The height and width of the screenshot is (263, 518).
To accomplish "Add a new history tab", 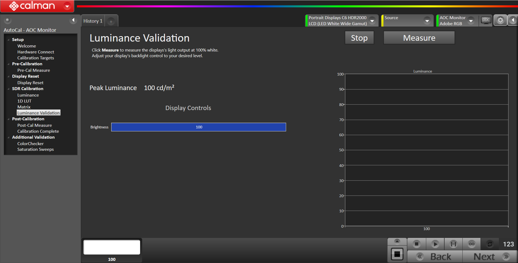I will [111, 21].
